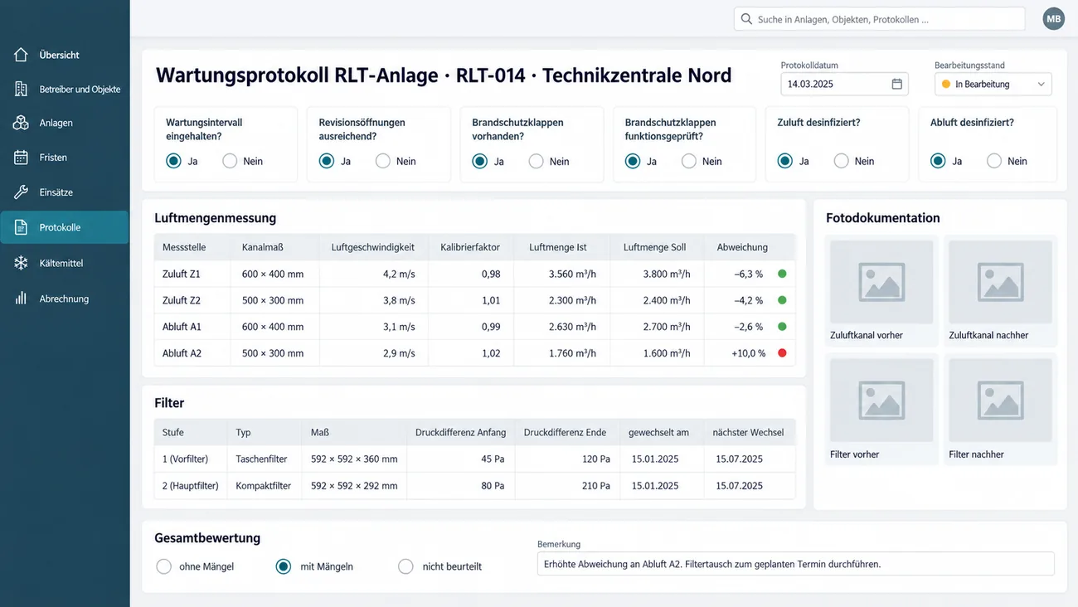Screen dimensions: 1078x607
Task: Click the search field for Anlagen, Objekte, Protokolle
Action: pyautogui.click(x=879, y=19)
